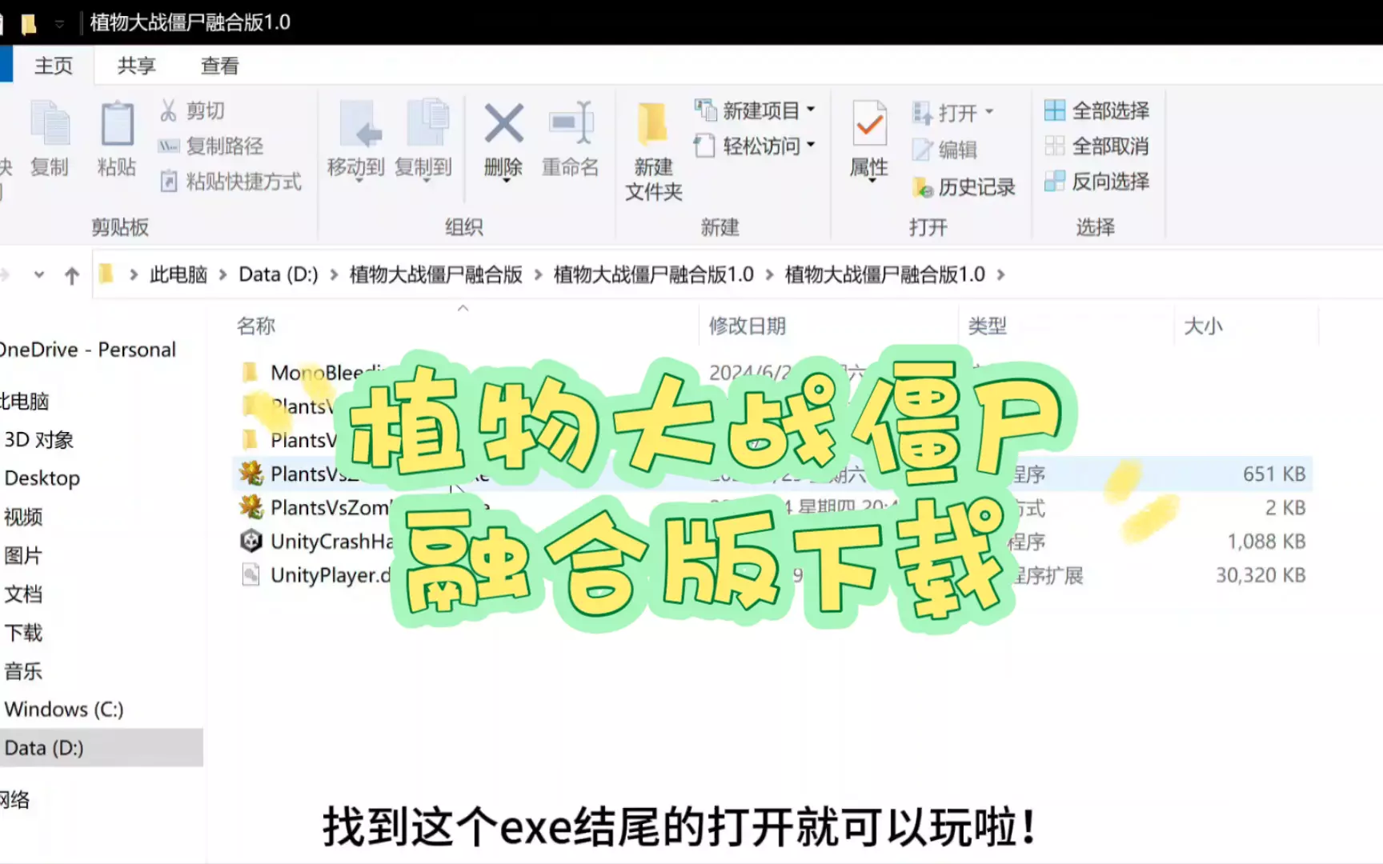
Task: Click the UnityCrashHandler file name
Action: [331, 542]
